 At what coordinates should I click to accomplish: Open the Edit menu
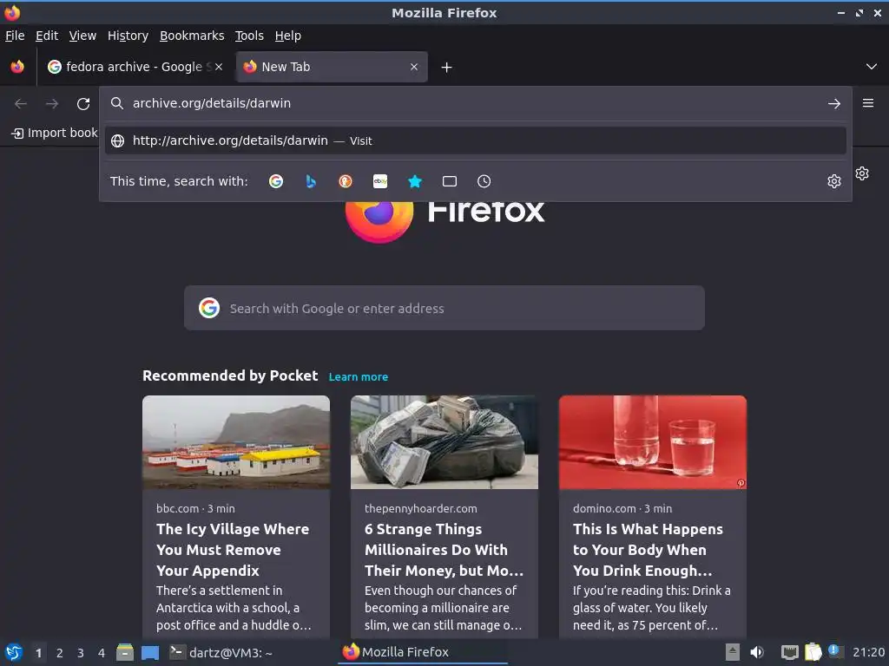47,36
